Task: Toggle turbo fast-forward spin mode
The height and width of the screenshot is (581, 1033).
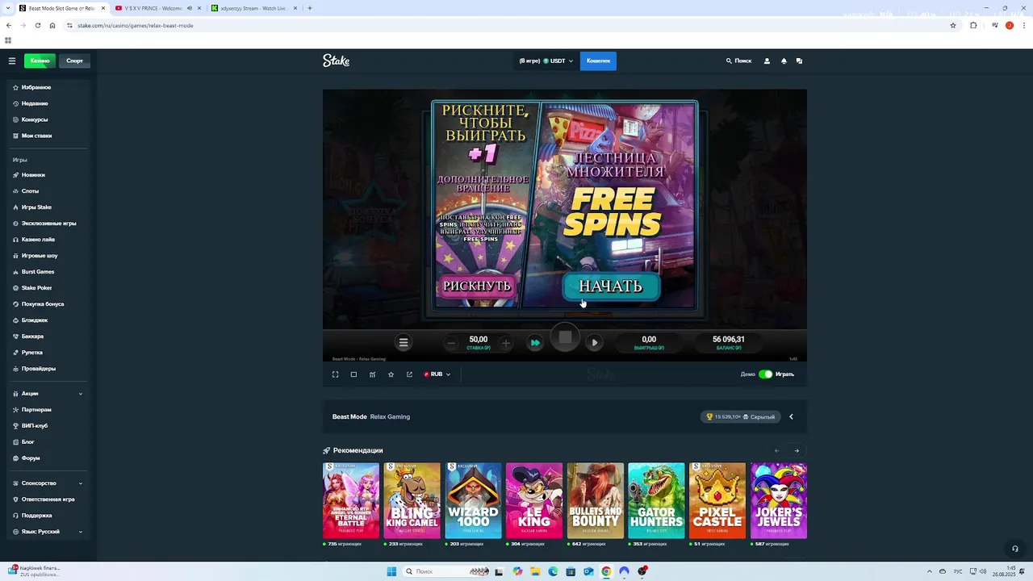Action: pyautogui.click(x=535, y=343)
